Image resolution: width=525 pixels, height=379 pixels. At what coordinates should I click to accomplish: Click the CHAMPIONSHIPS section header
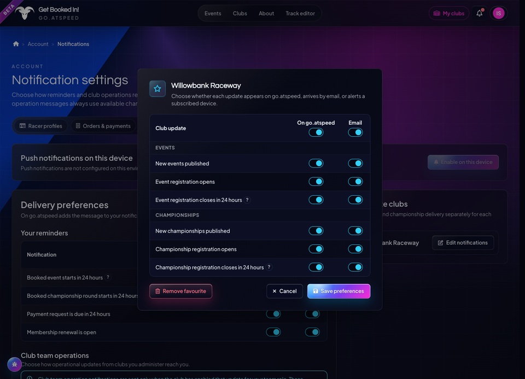coord(177,215)
